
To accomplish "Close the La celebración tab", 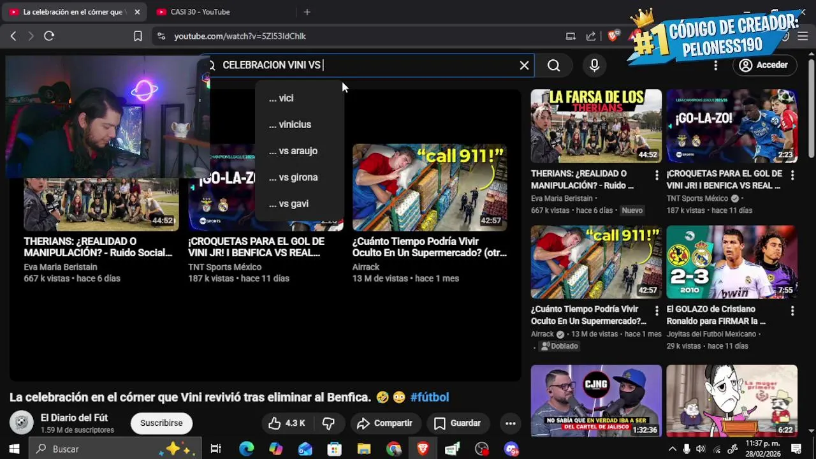I will coord(136,12).
